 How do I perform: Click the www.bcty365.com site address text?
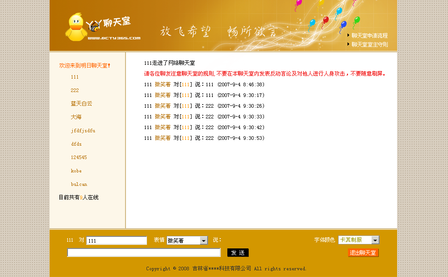pyautogui.click(x=114, y=38)
